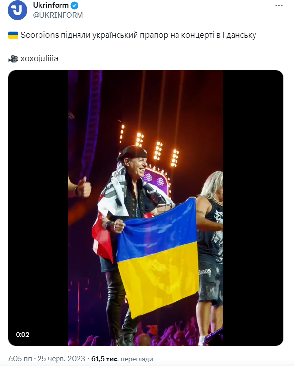Click the 61,5 тис. view count
The width and height of the screenshot is (294, 366).
[x=105, y=359]
